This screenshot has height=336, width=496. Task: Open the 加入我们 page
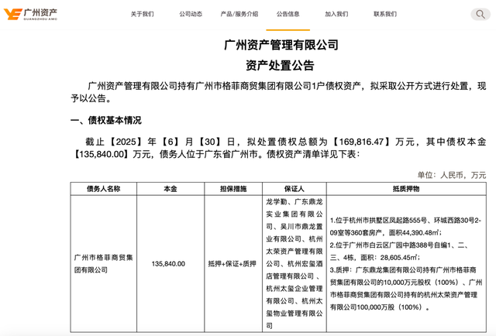click(x=336, y=14)
